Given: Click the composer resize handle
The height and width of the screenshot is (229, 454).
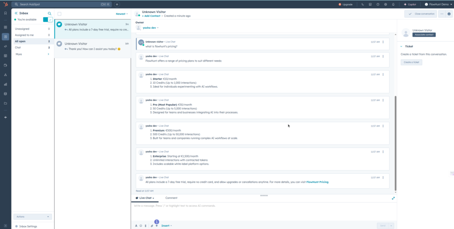Looking at the screenshot, I should [x=264, y=195].
